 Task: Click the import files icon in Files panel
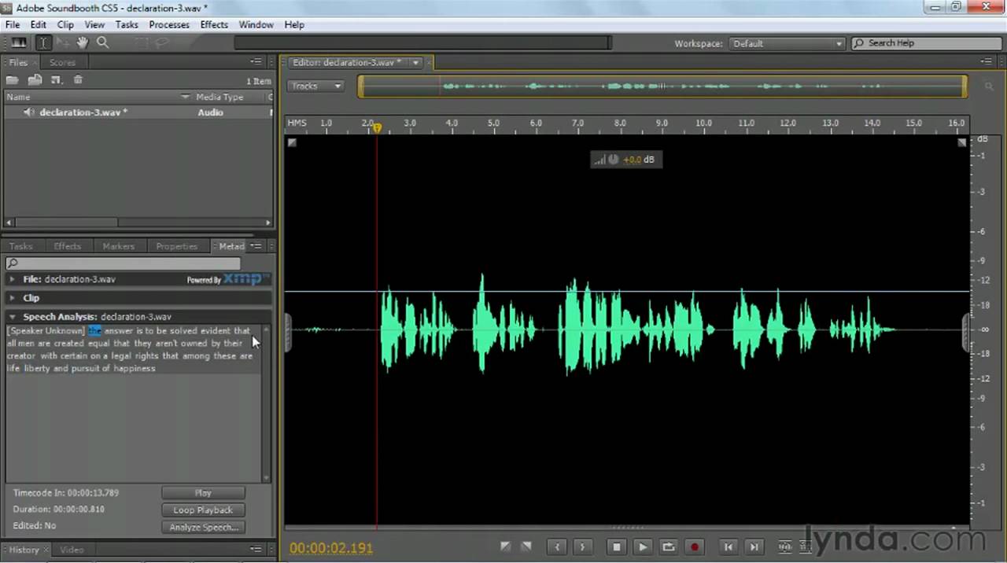point(35,79)
